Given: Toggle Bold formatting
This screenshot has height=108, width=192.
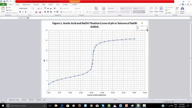Looking at the screenshot, I should pyautogui.click(x=20, y=12).
